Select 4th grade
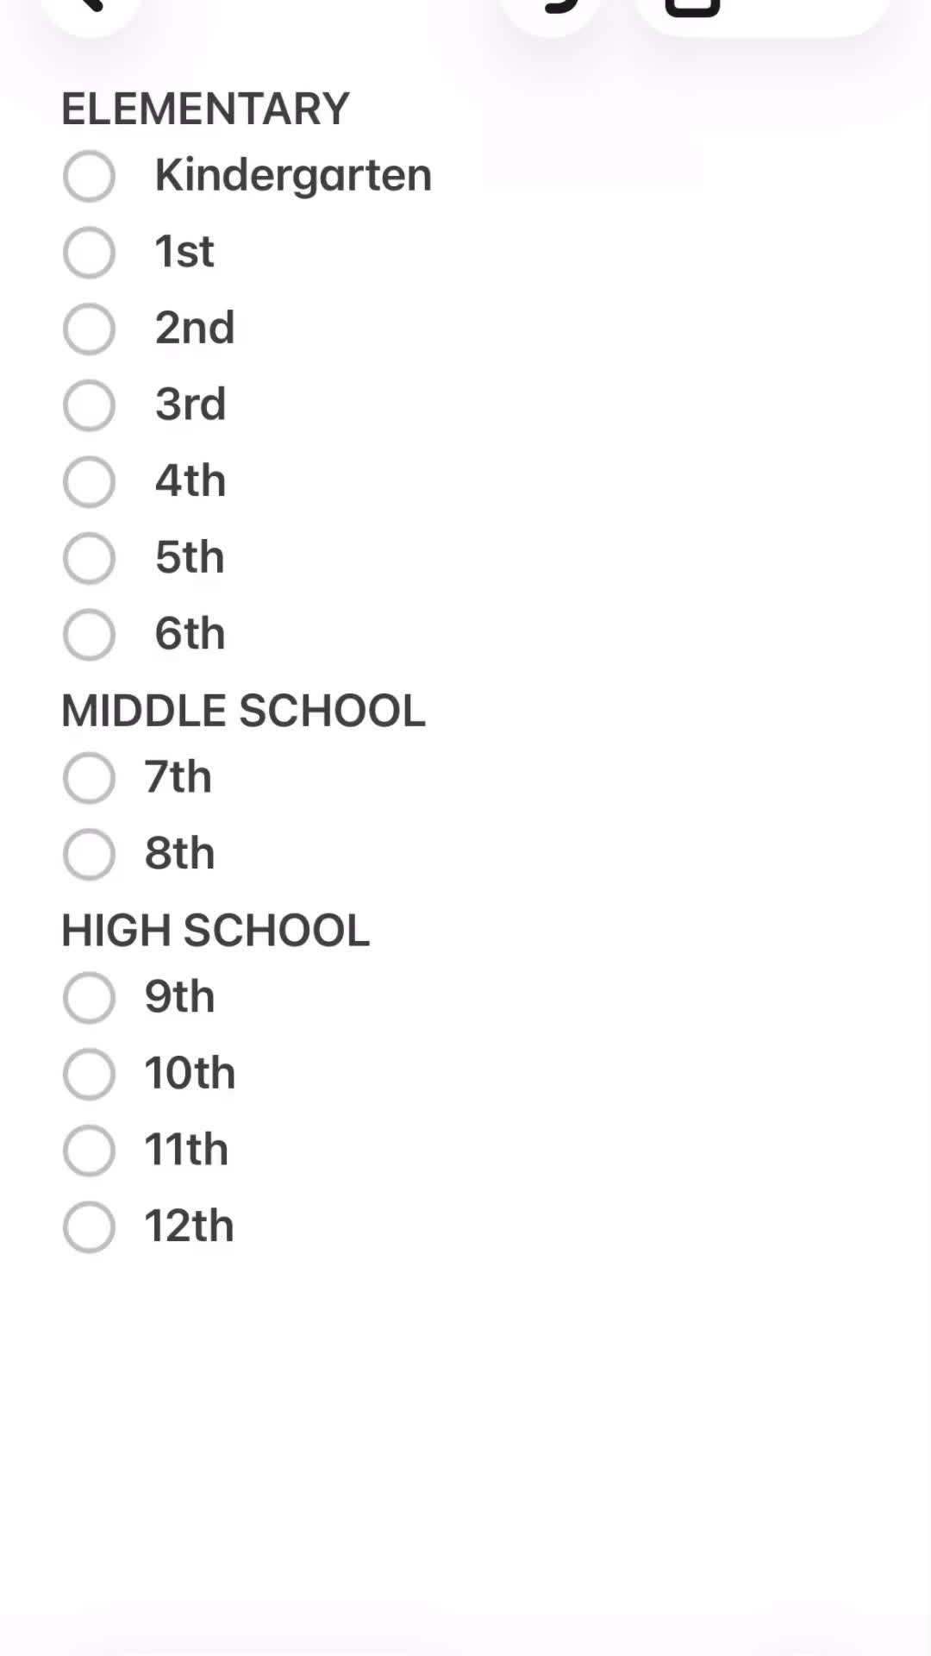Viewport: 931px width, 1656px height. coord(89,482)
